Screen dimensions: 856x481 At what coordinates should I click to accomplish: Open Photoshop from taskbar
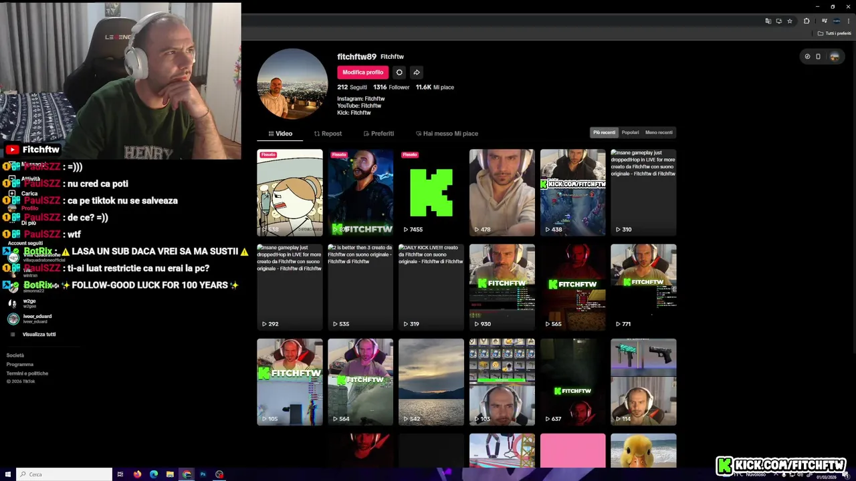point(203,474)
